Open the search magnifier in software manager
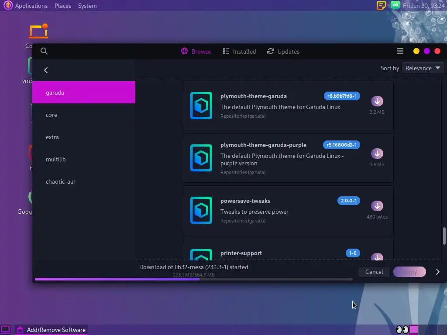 coord(44,51)
